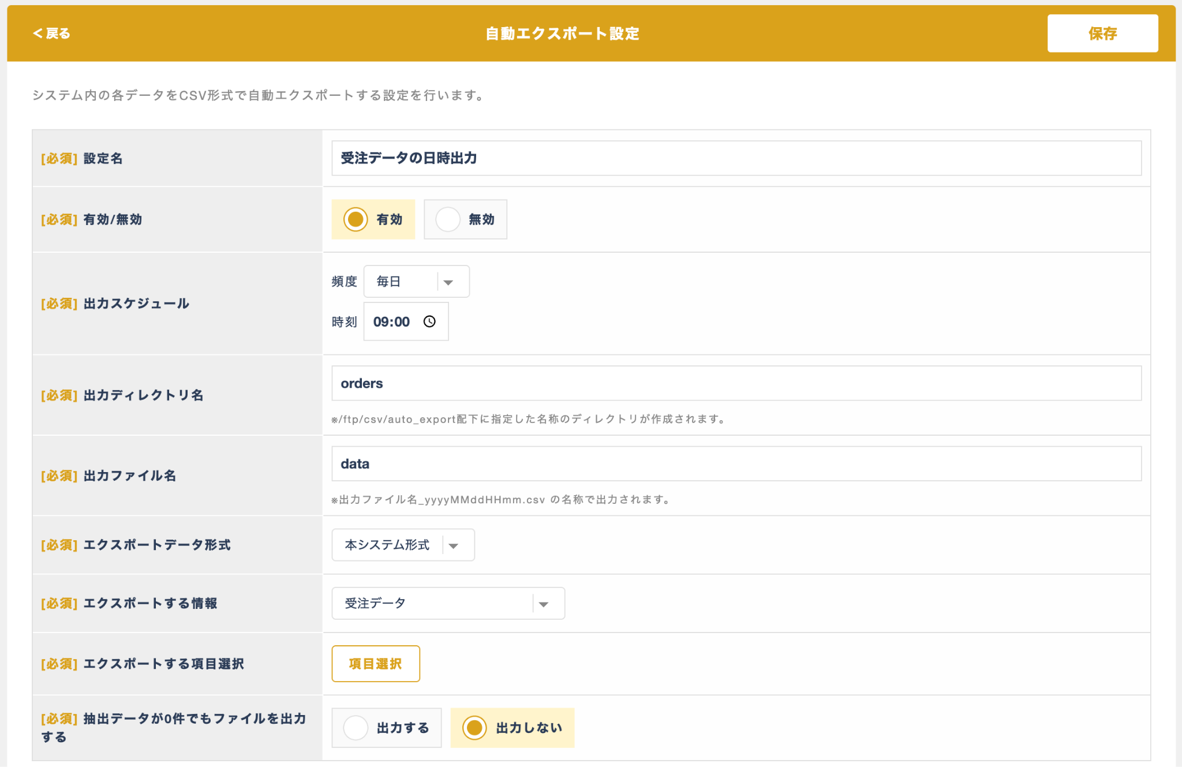Click the clock icon in the 時刻 field
Viewport: 1182px width, 767px height.
tap(429, 321)
